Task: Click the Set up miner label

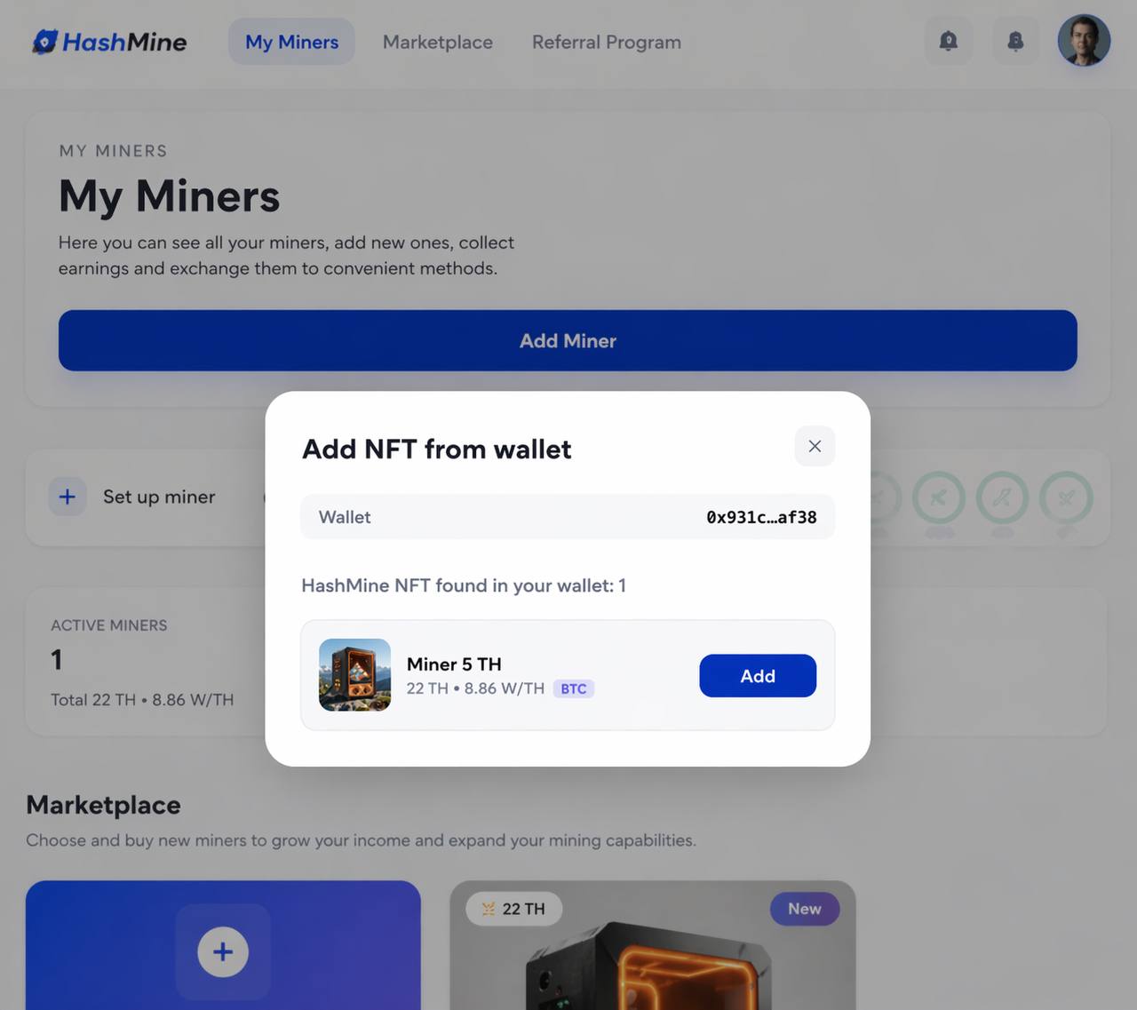Action: 159,497
